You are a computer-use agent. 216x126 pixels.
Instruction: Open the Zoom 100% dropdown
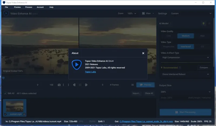(132, 13)
